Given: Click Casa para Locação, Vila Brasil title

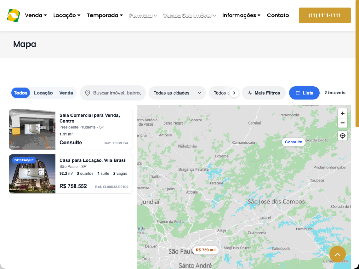Looking at the screenshot, I should [x=93, y=160].
